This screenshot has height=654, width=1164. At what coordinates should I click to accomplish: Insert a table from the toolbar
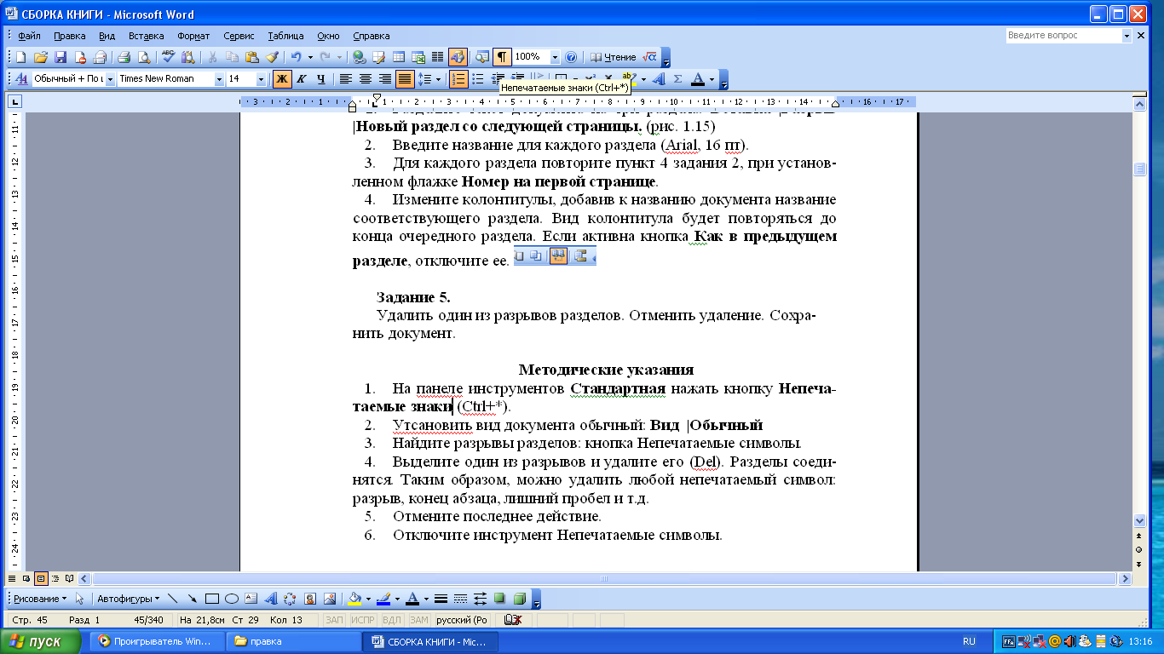(398, 57)
